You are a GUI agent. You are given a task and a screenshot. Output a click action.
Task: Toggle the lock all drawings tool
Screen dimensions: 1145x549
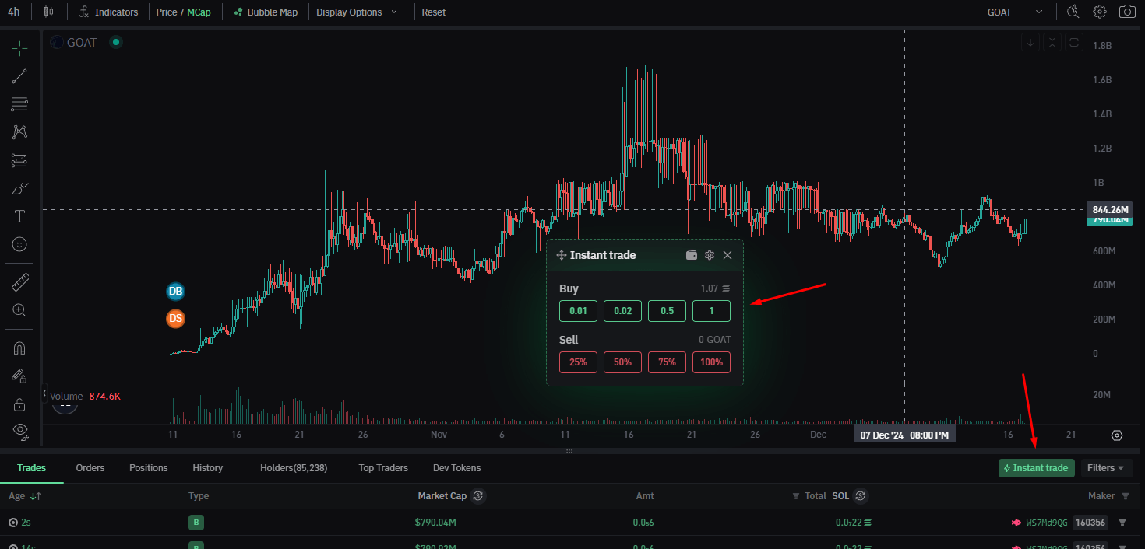coord(19,404)
